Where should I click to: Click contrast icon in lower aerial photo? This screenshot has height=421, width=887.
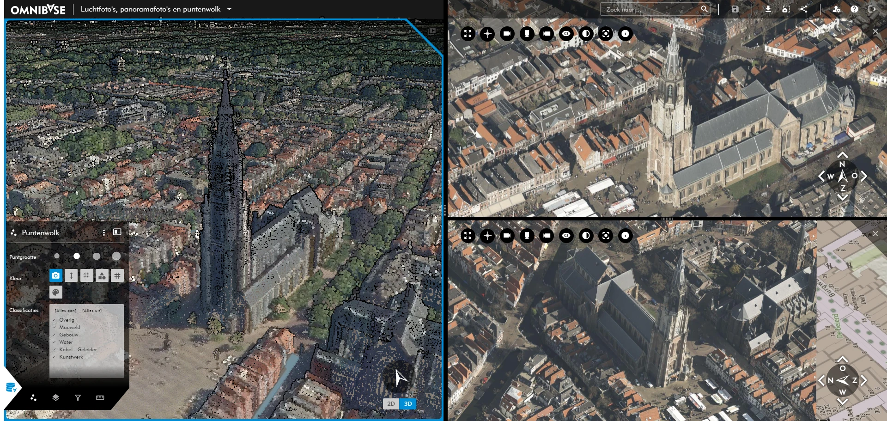pos(586,236)
